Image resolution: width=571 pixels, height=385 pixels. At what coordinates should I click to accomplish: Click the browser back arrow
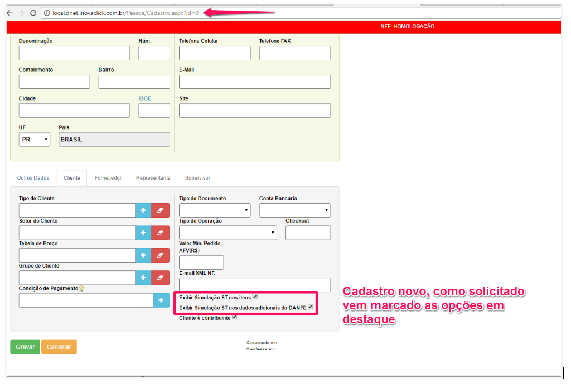point(9,13)
